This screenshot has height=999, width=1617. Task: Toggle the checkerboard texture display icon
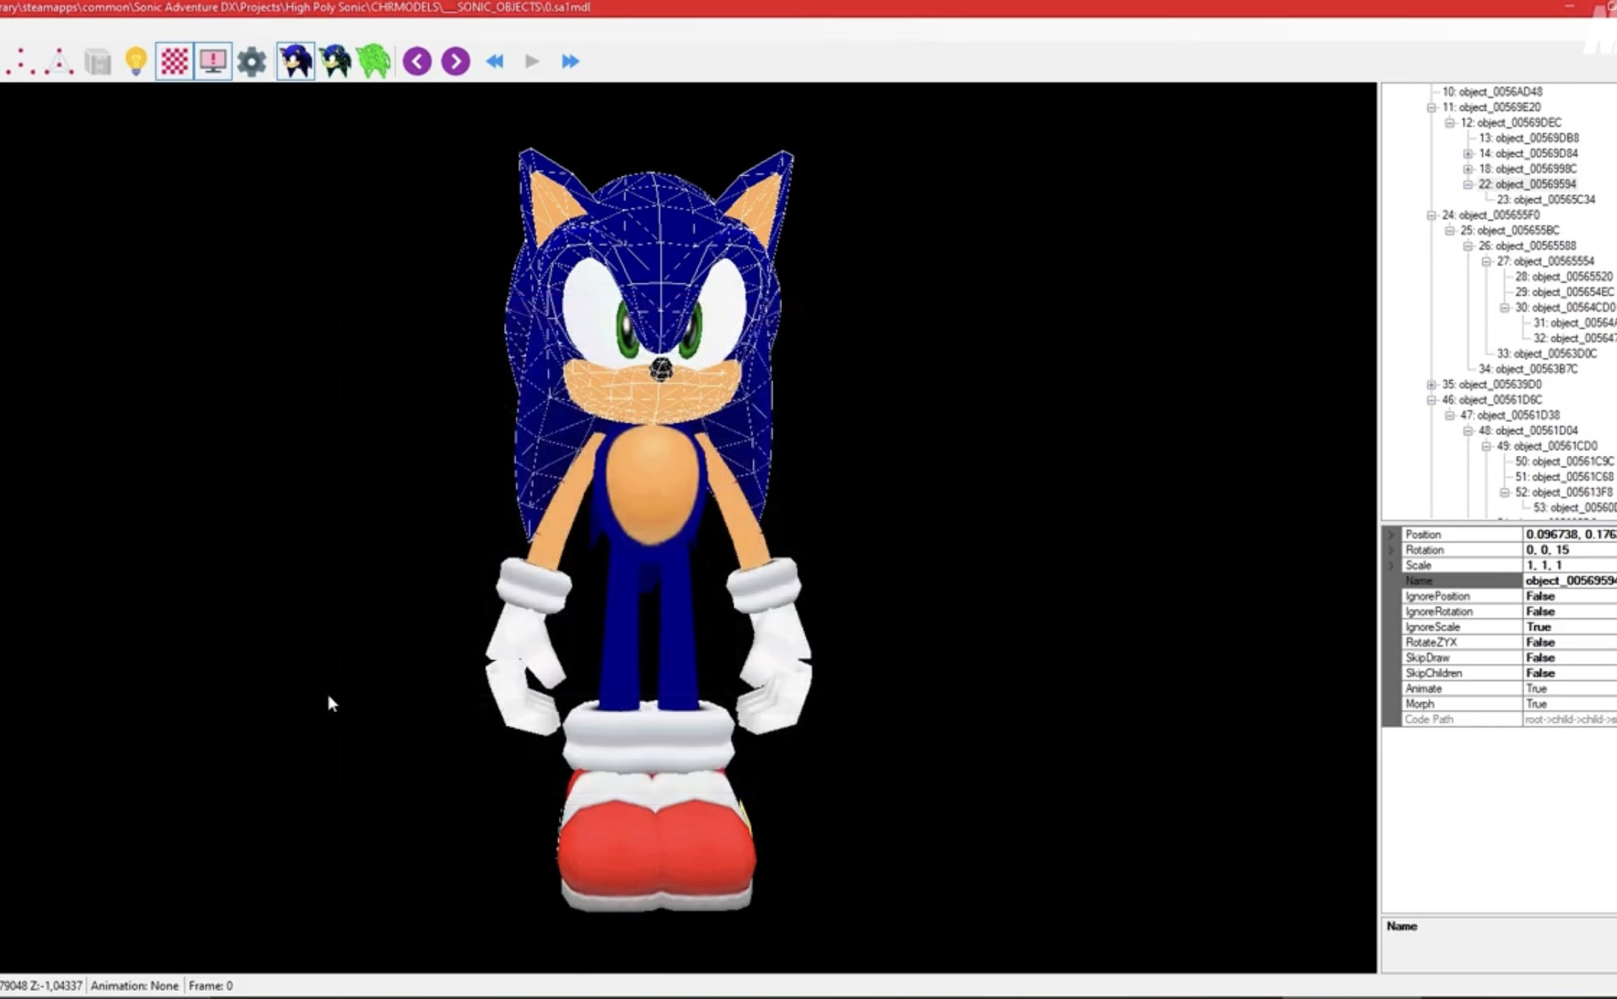tap(175, 61)
